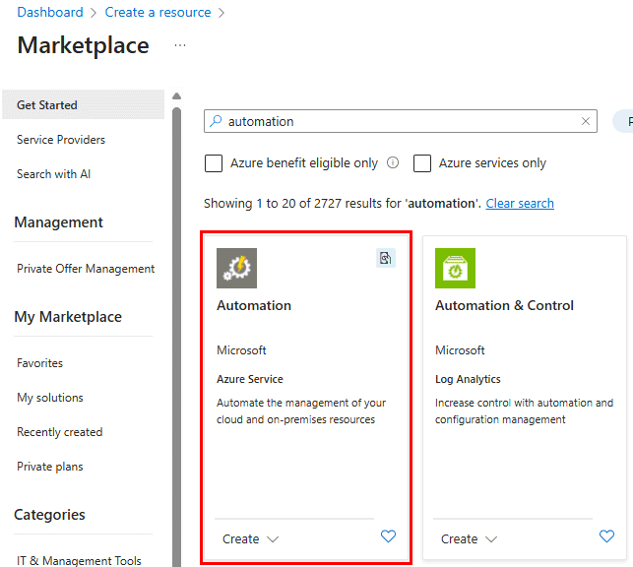Click the badge icon on the Automation card
Screen dimensions: 633x567
coord(386,258)
